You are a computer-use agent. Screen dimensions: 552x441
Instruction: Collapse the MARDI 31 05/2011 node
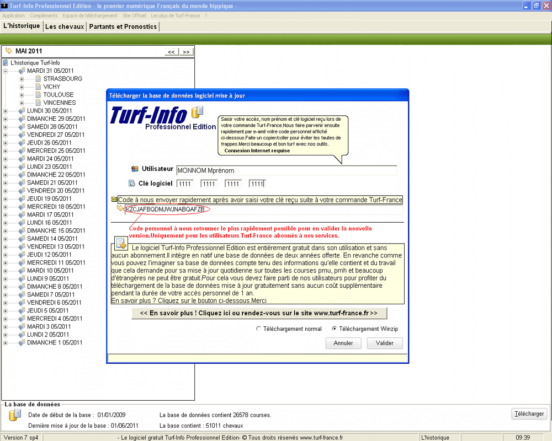[6, 71]
